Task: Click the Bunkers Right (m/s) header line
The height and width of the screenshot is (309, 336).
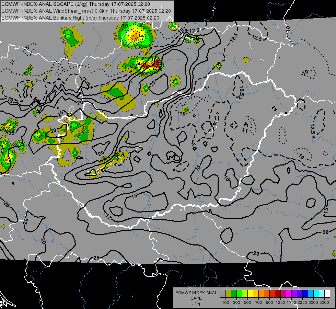Action: click(80, 18)
